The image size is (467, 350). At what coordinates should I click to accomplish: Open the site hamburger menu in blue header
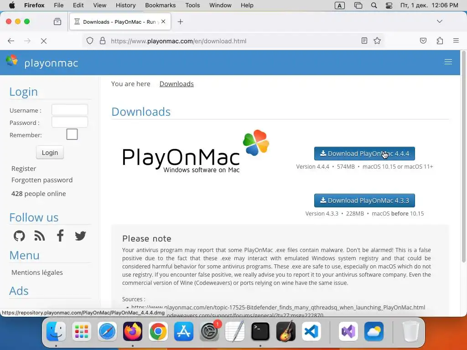click(448, 62)
